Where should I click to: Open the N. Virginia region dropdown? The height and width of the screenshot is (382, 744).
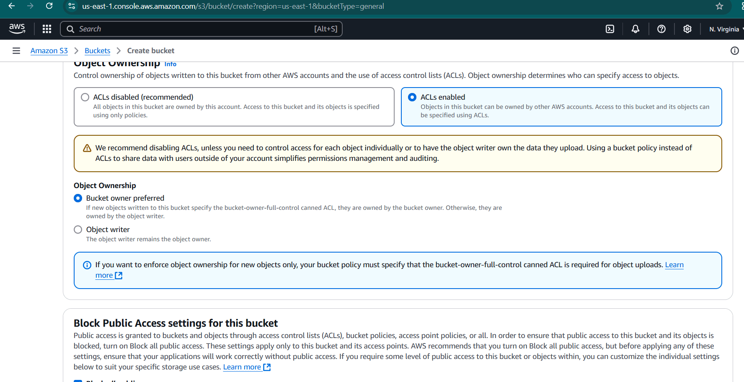tap(726, 29)
